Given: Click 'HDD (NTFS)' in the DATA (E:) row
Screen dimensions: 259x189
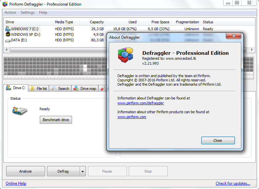Looking at the screenshot, I should coord(64,40).
